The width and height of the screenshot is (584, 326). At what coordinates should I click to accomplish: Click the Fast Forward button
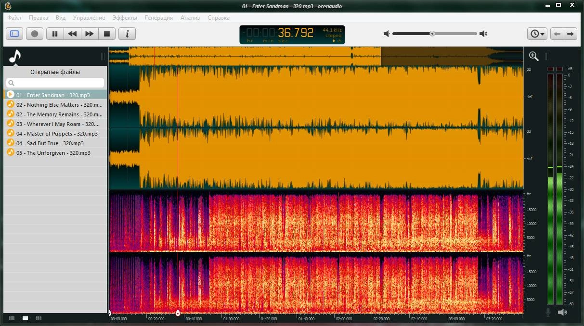click(90, 34)
